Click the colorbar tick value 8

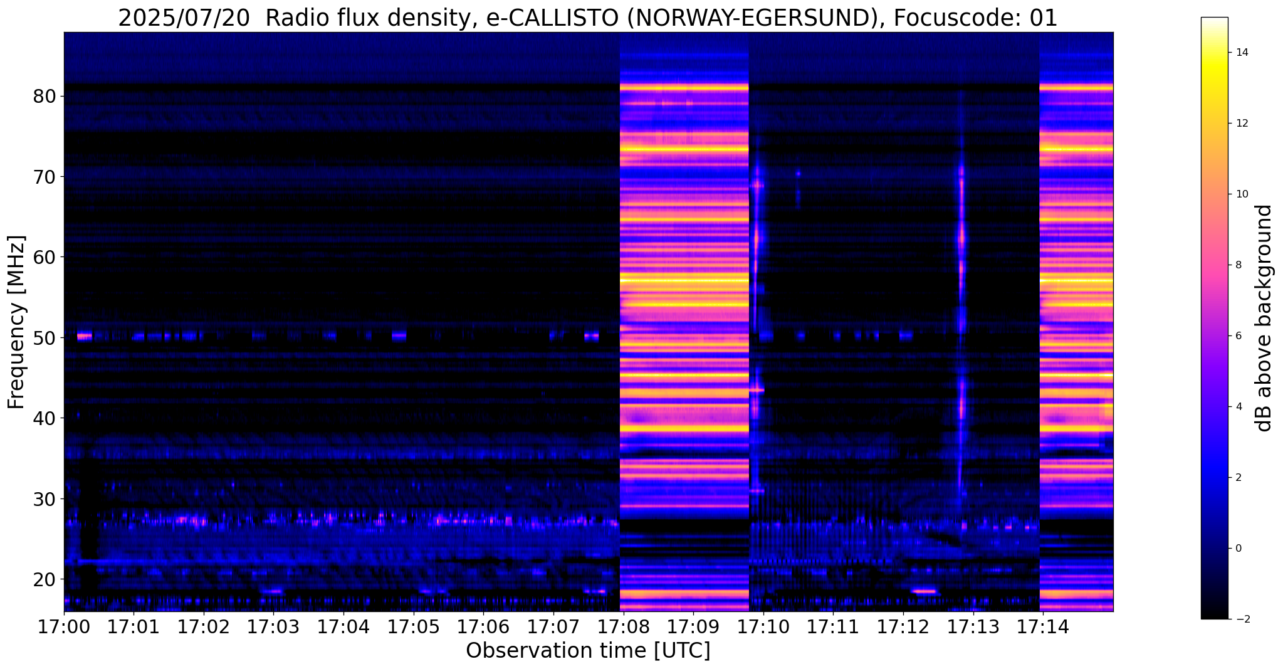[1238, 265]
